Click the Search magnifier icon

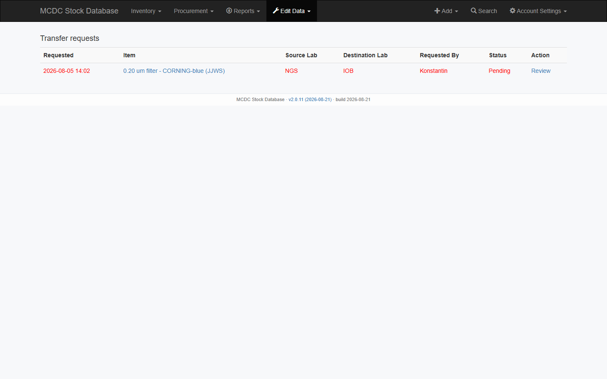tap(474, 11)
